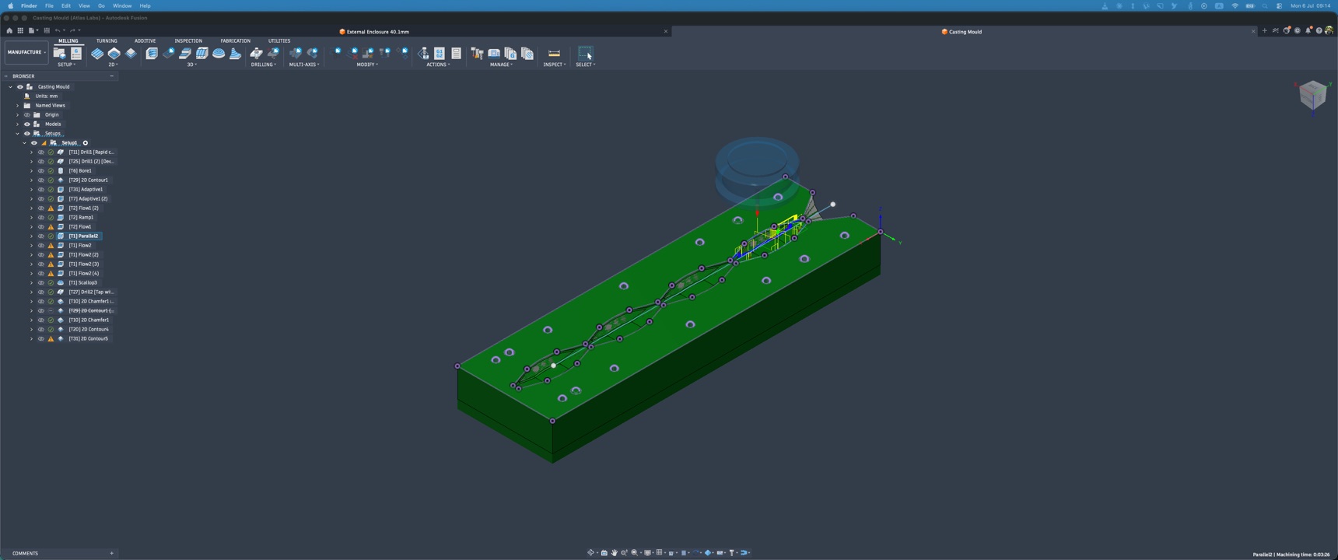Toggle visibility eye of Setup1
This screenshot has height=560, width=1338.
tap(34, 143)
